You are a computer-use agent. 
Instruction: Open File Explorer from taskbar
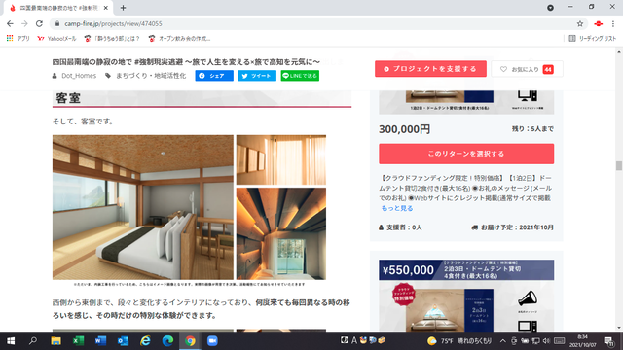tap(55, 341)
